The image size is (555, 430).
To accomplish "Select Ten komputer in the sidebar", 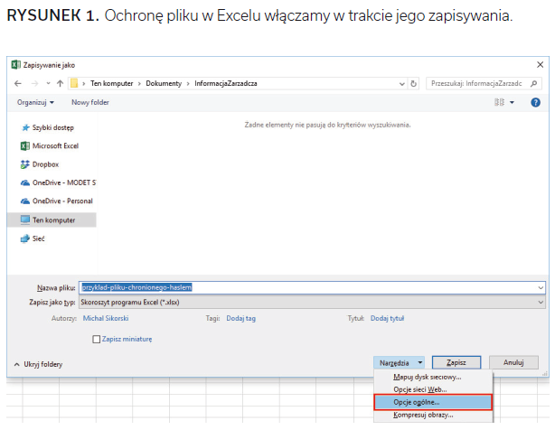I will pyautogui.click(x=52, y=220).
